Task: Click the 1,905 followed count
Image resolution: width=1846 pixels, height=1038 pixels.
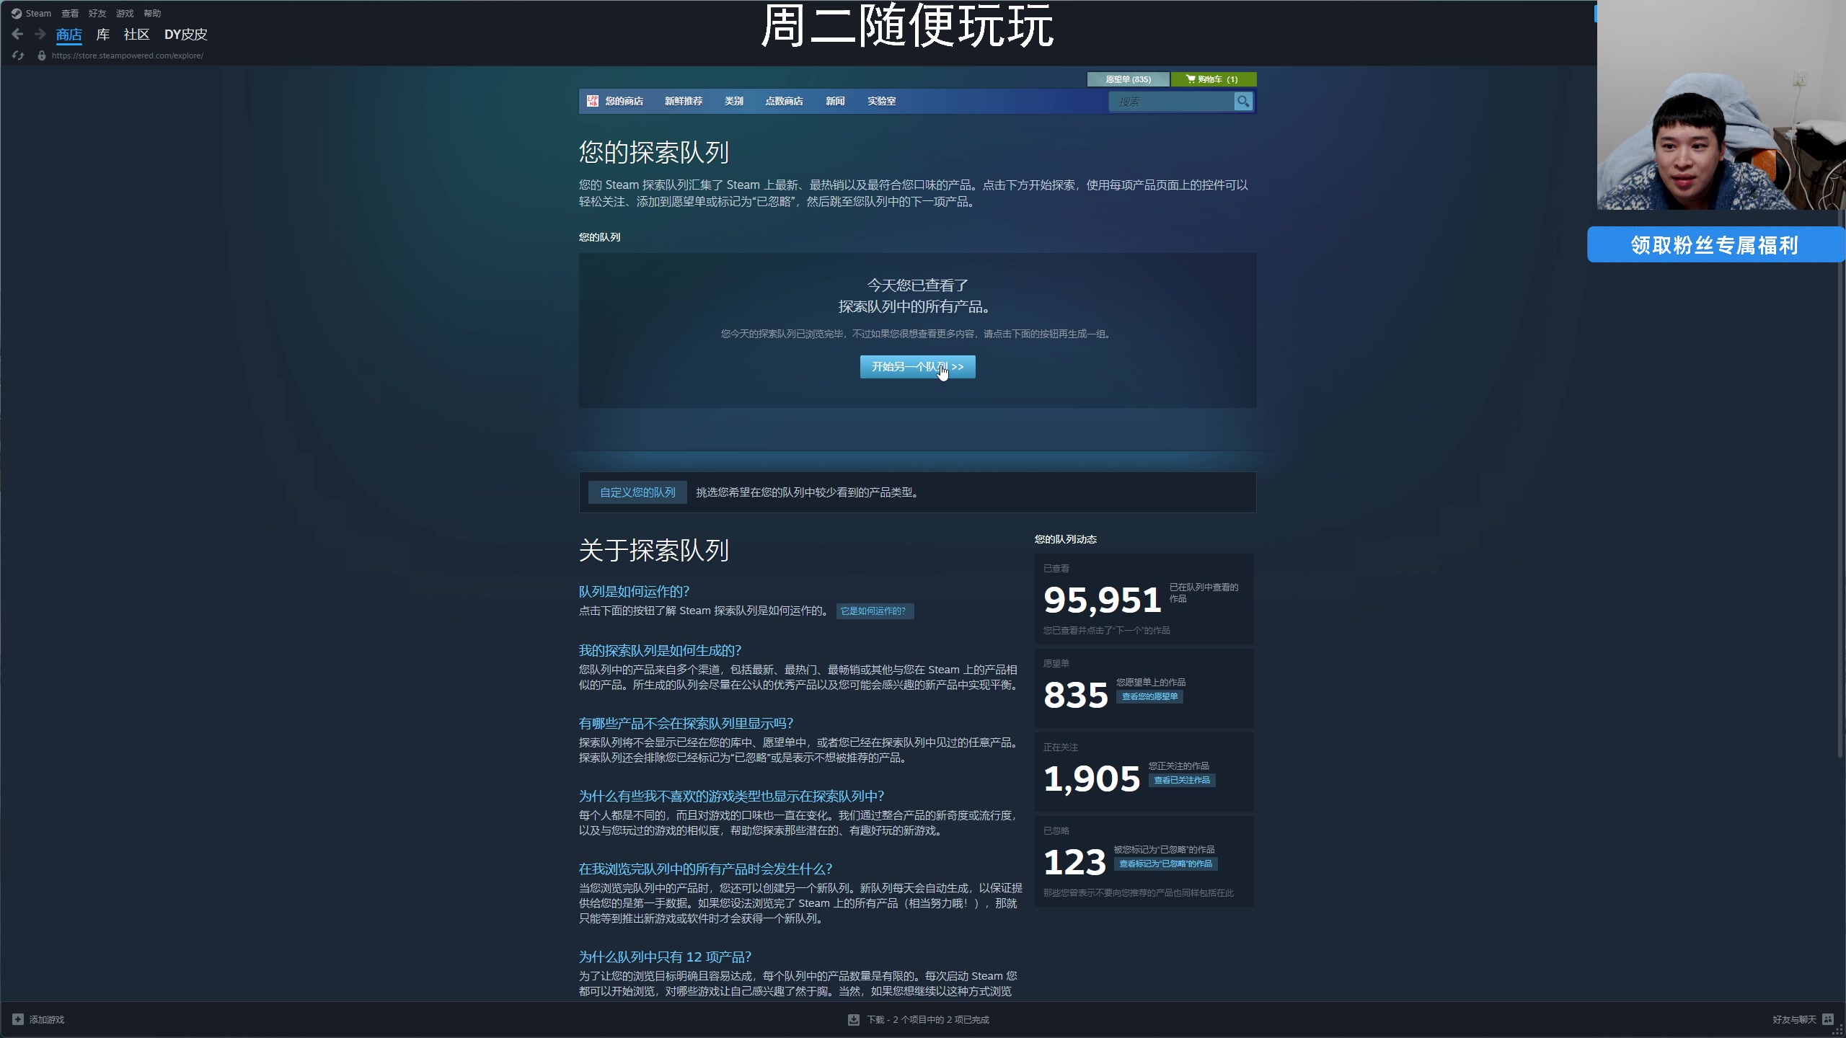Action: (x=1092, y=778)
